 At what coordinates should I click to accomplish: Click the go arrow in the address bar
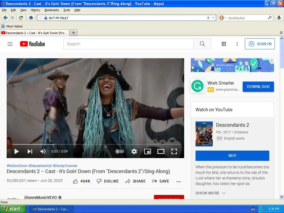[x=208, y=18]
